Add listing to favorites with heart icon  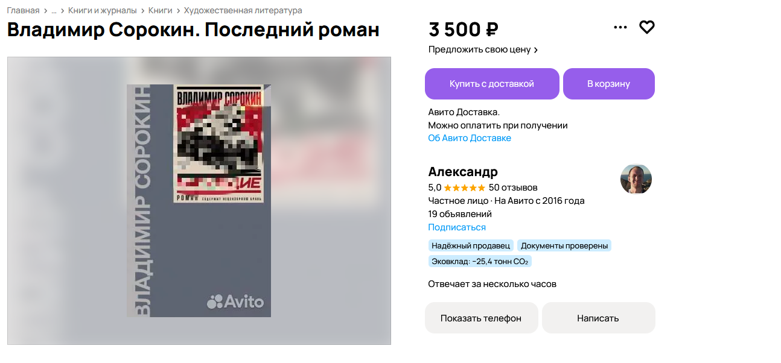click(x=647, y=27)
